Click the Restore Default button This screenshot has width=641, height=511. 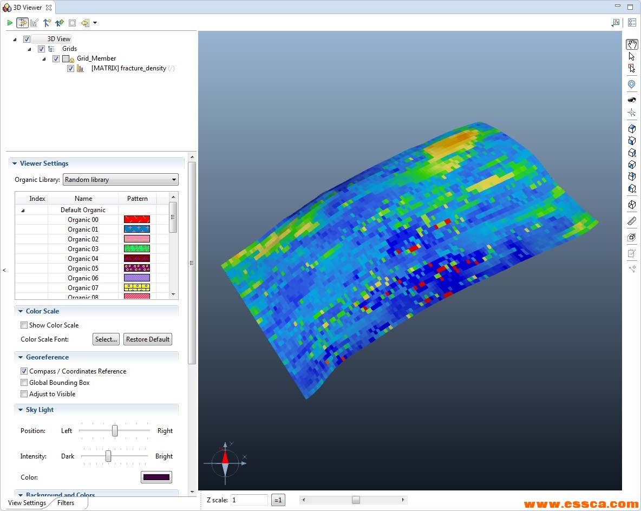[148, 339]
